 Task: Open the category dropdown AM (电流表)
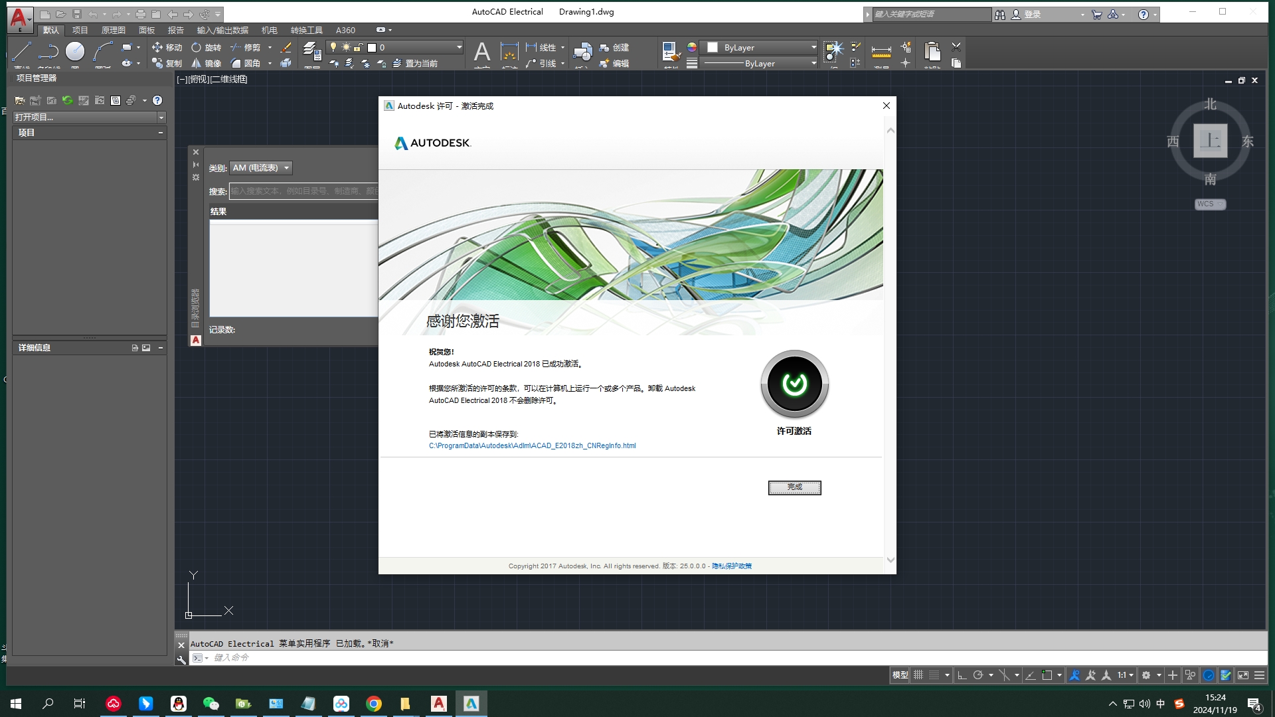tap(261, 168)
